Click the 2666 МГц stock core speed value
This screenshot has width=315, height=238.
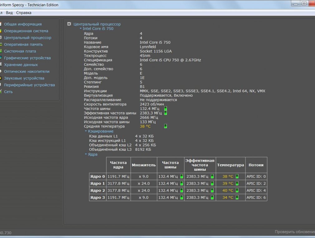[149, 118]
